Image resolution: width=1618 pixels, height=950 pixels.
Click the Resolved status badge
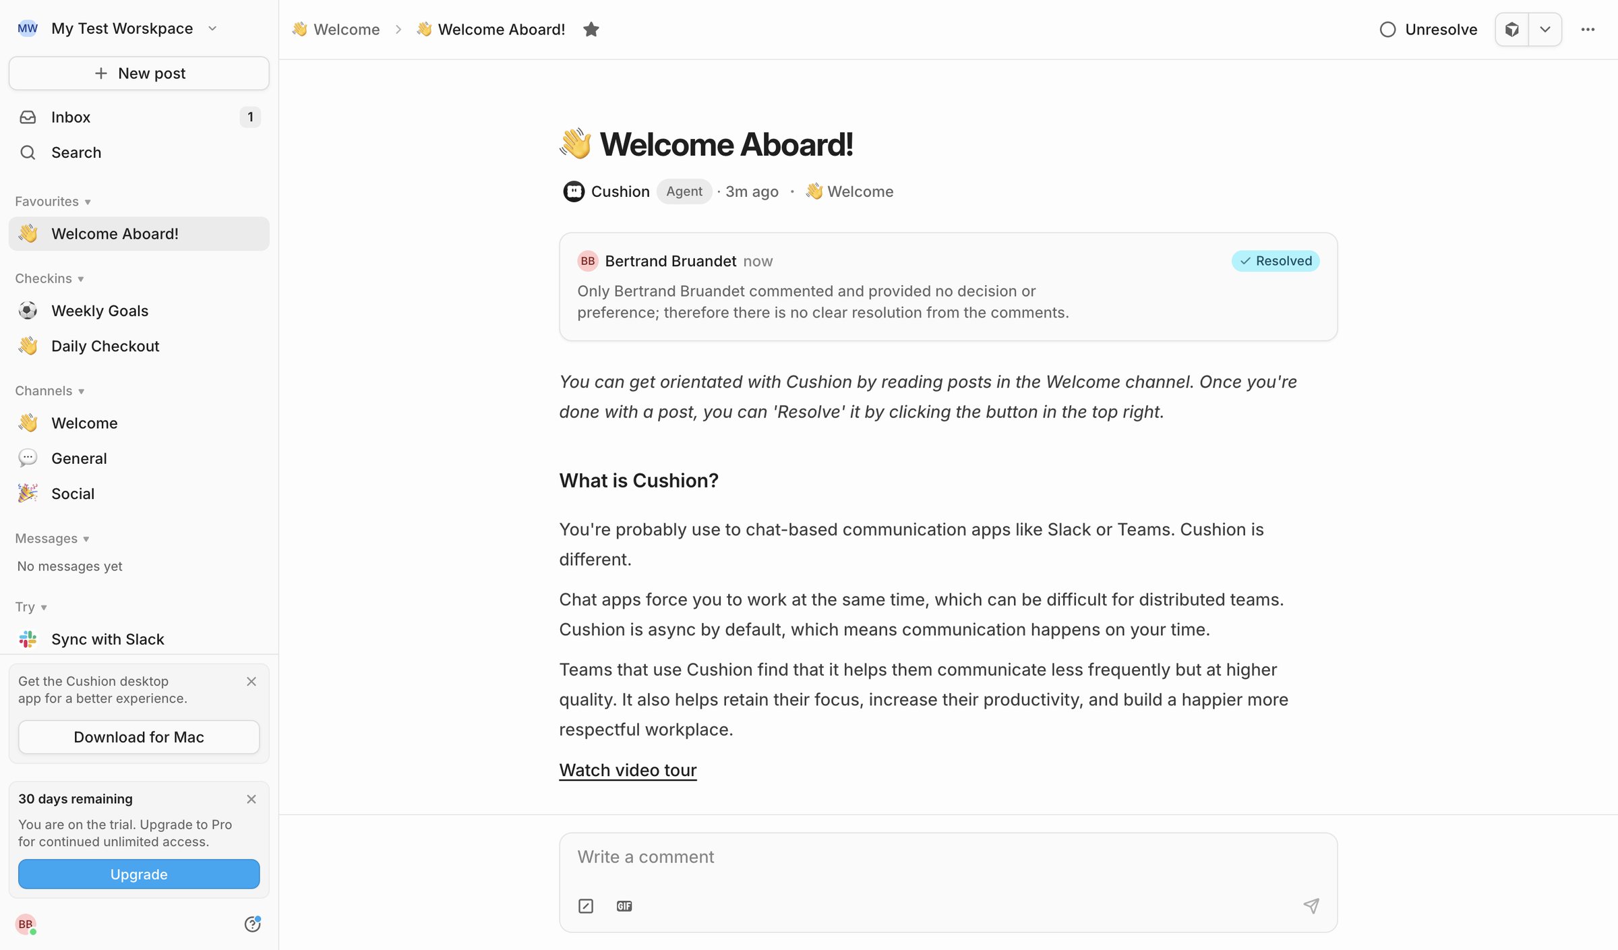point(1276,261)
